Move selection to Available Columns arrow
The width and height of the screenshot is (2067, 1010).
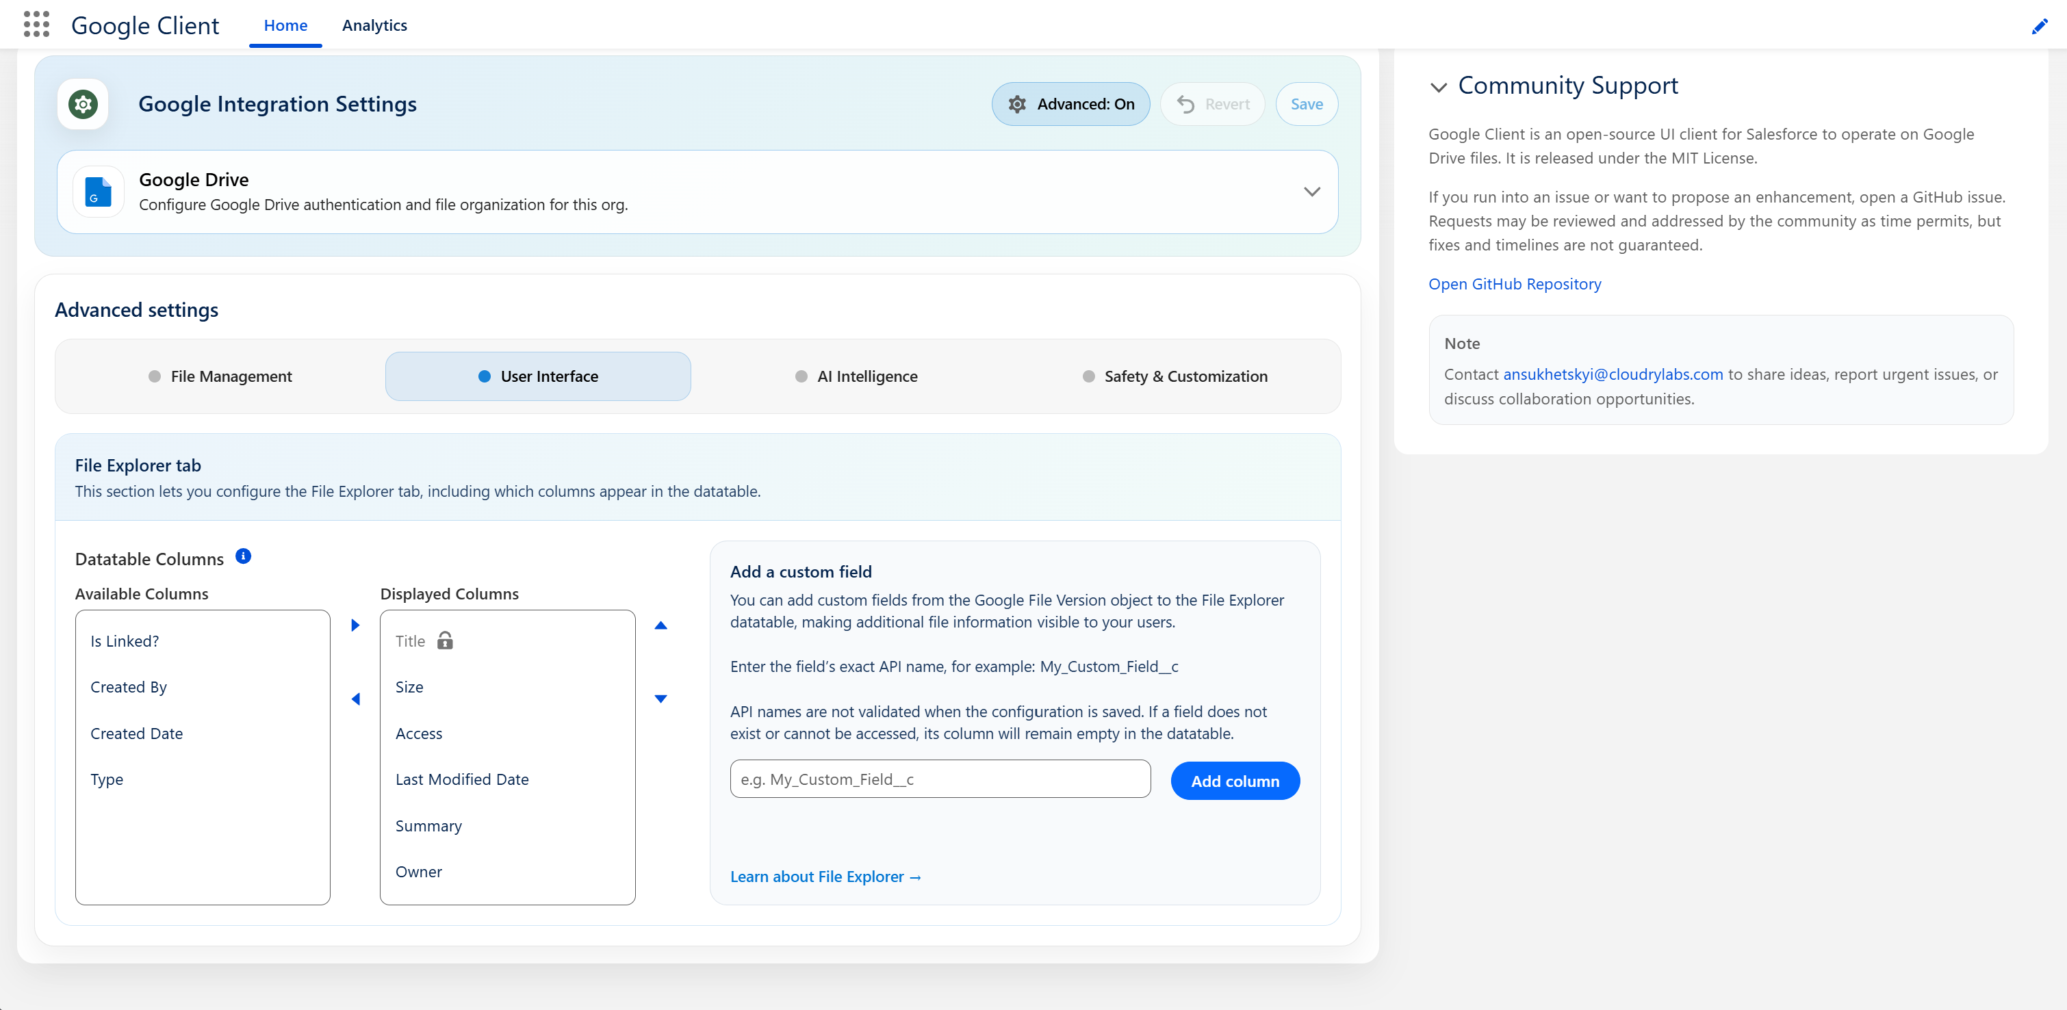pyautogui.click(x=355, y=699)
